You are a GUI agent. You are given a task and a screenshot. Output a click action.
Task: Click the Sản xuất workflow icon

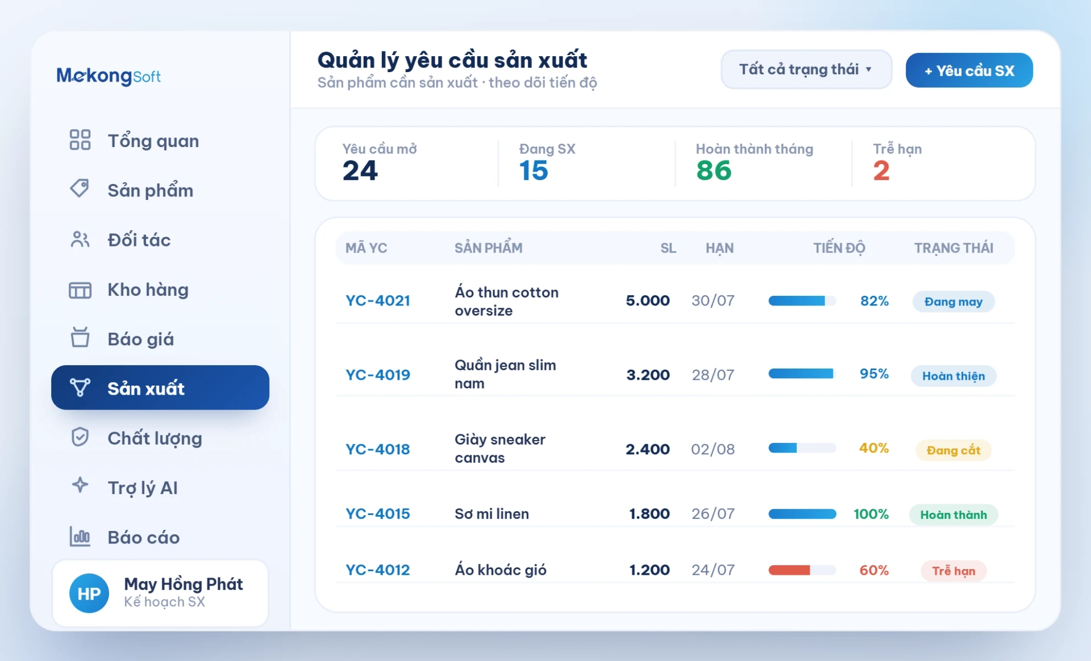click(80, 388)
